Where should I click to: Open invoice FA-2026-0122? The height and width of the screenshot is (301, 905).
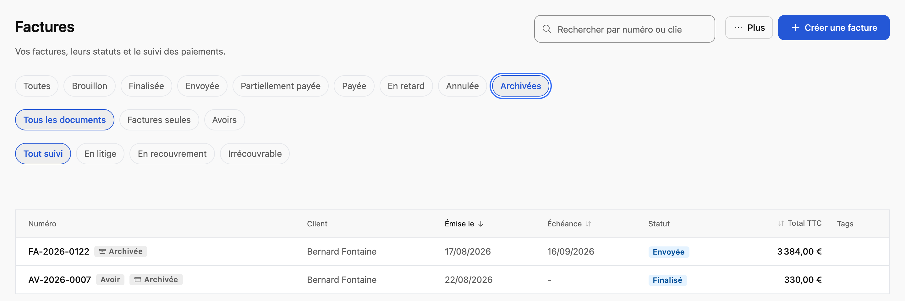click(59, 251)
